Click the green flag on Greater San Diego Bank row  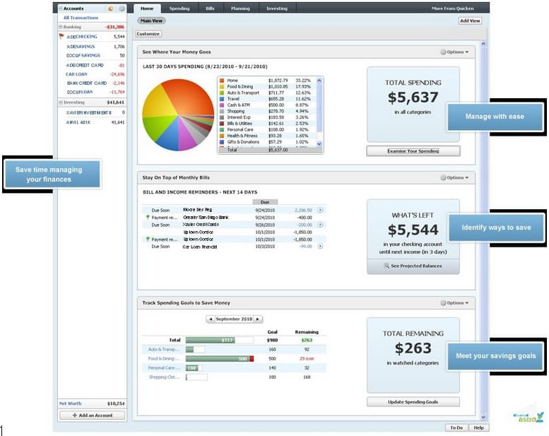148,217
